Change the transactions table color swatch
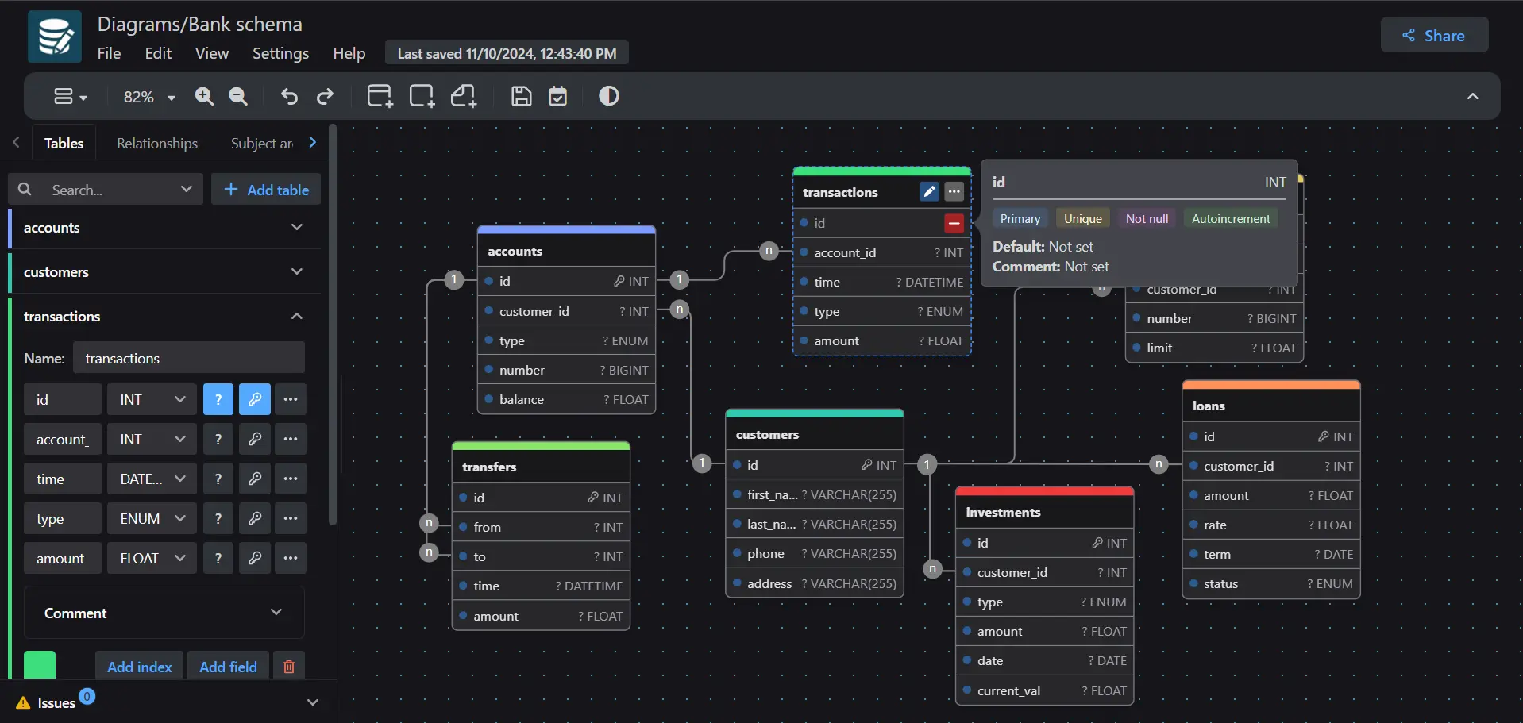 (39, 664)
